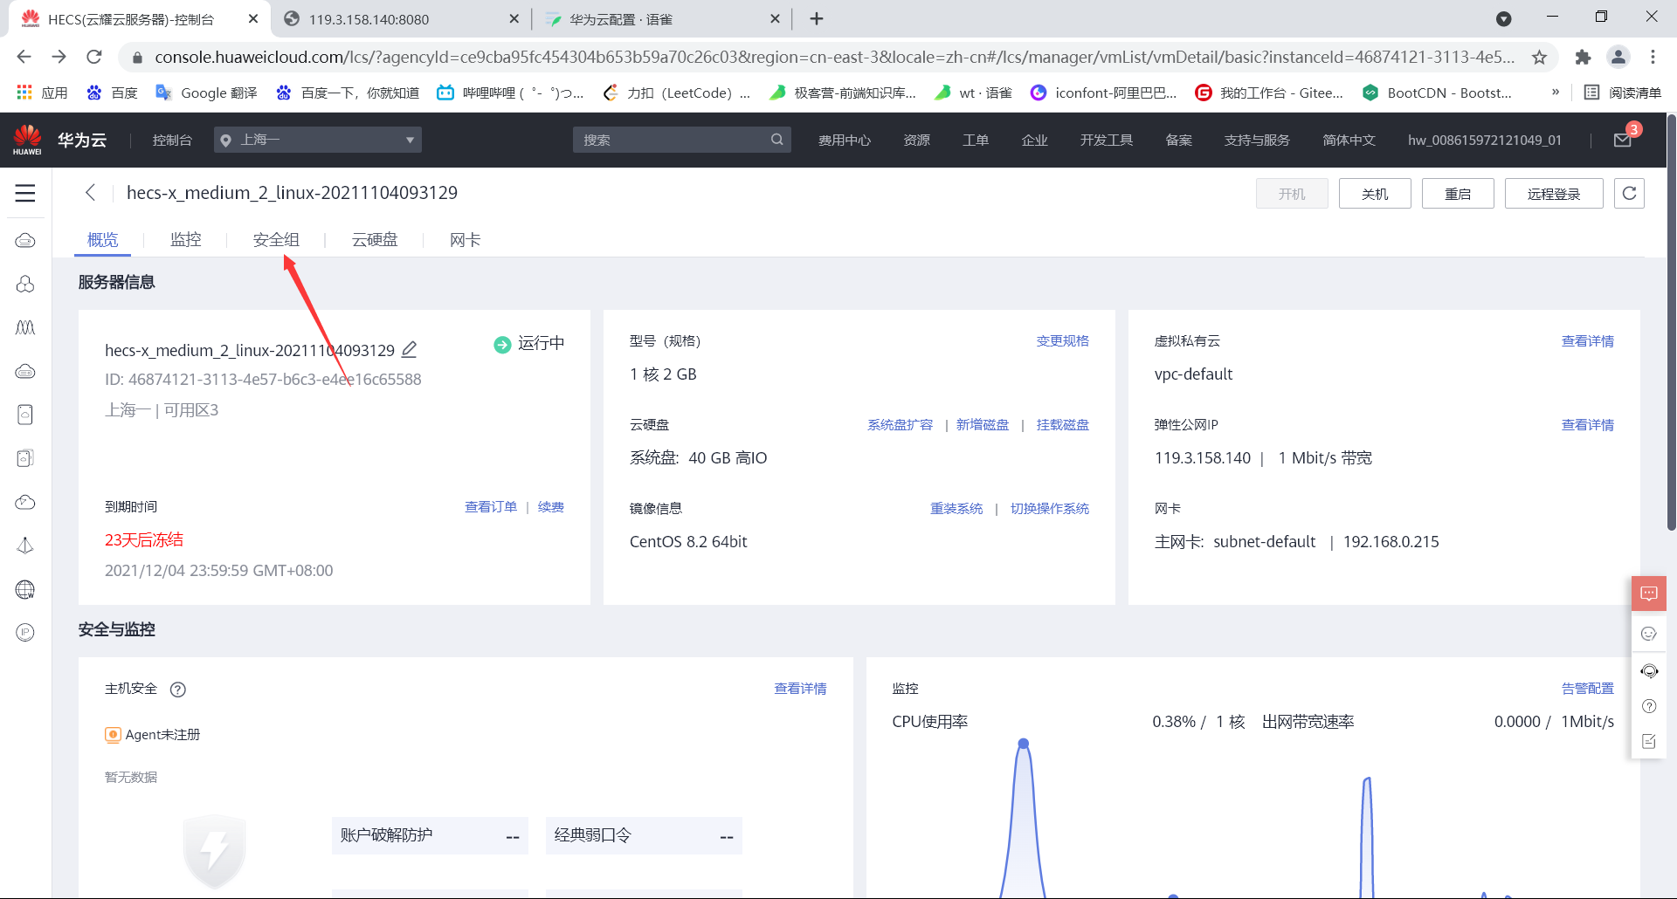The height and width of the screenshot is (899, 1677).
Task: Open the 简体中文 language selector
Action: 1349,140
